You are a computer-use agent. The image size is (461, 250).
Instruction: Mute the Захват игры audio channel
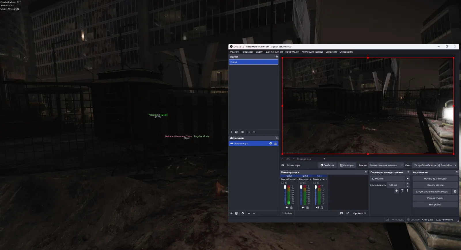pos(317,207)
